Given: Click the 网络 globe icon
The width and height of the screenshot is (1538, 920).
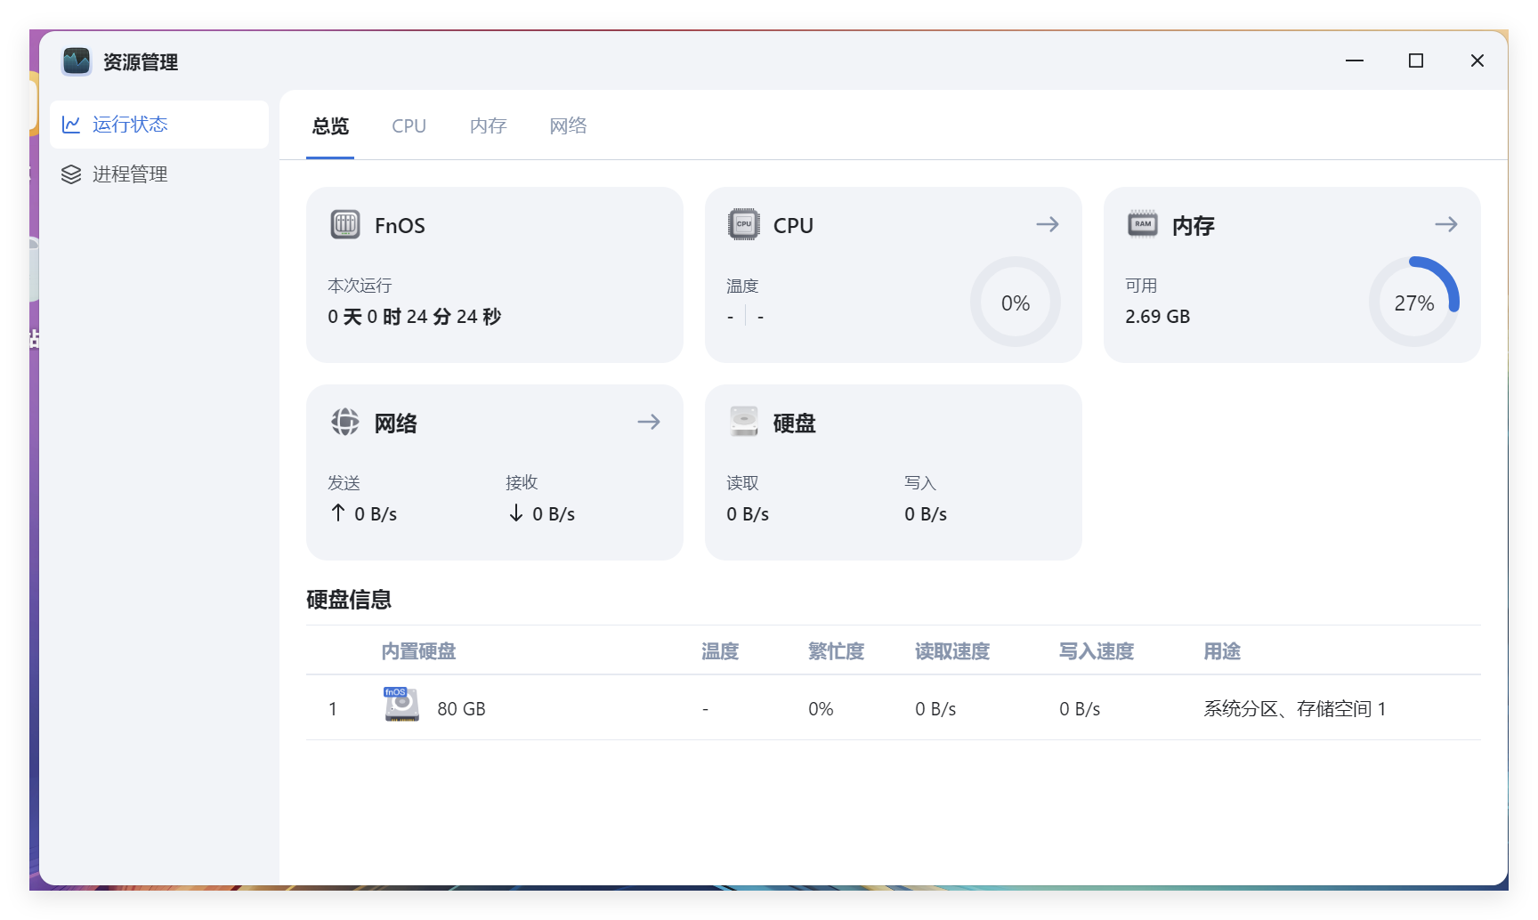Looking at the screenshot, I should point(345,422).
